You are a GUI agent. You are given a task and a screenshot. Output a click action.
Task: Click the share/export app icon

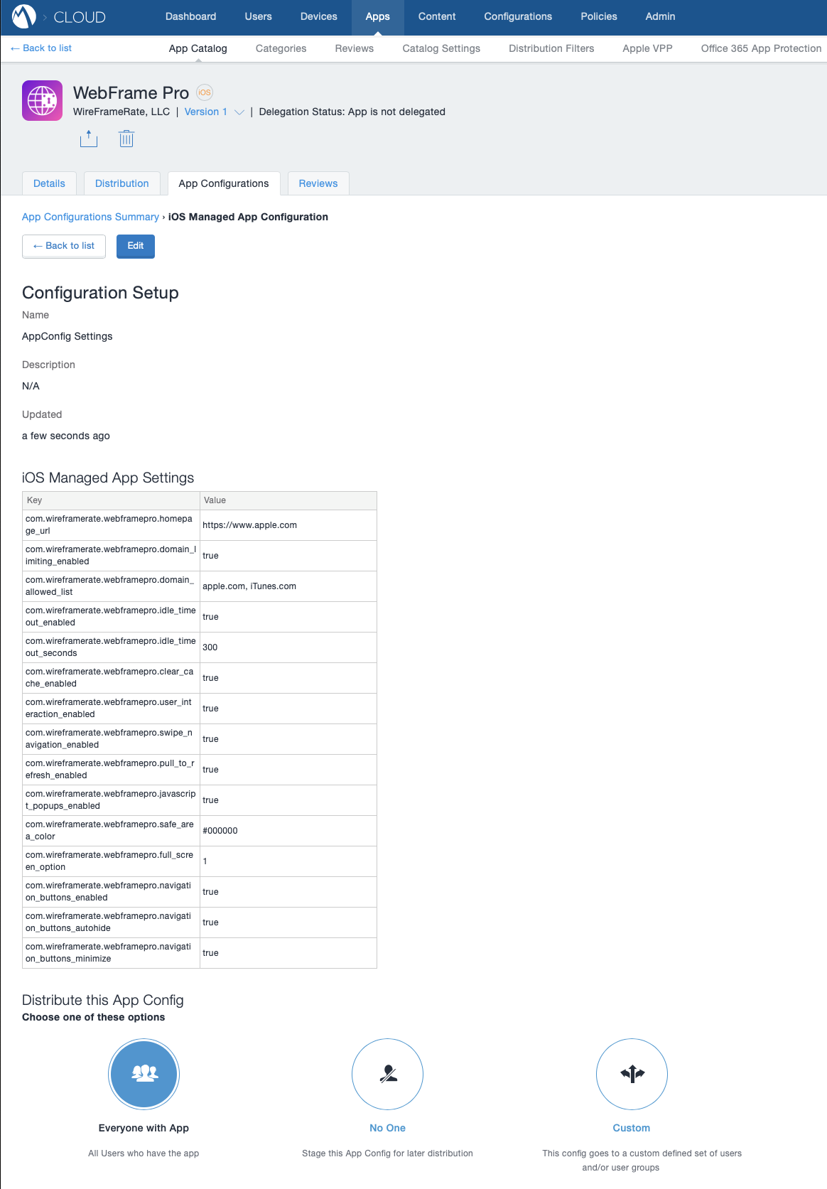(x=89, y=138)
